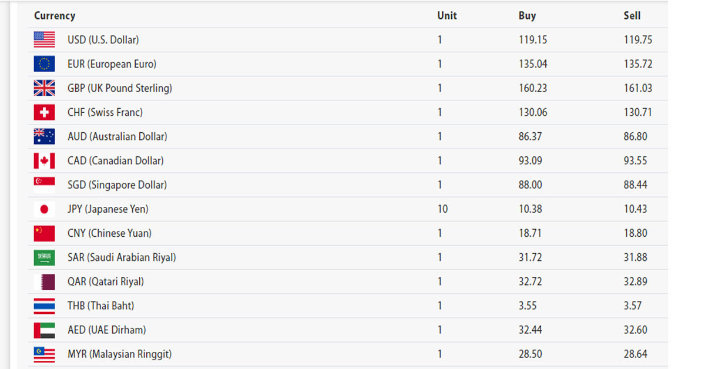705x369 pixels.
Task: Click the Sell column header
Action: [x=632, y=16]
